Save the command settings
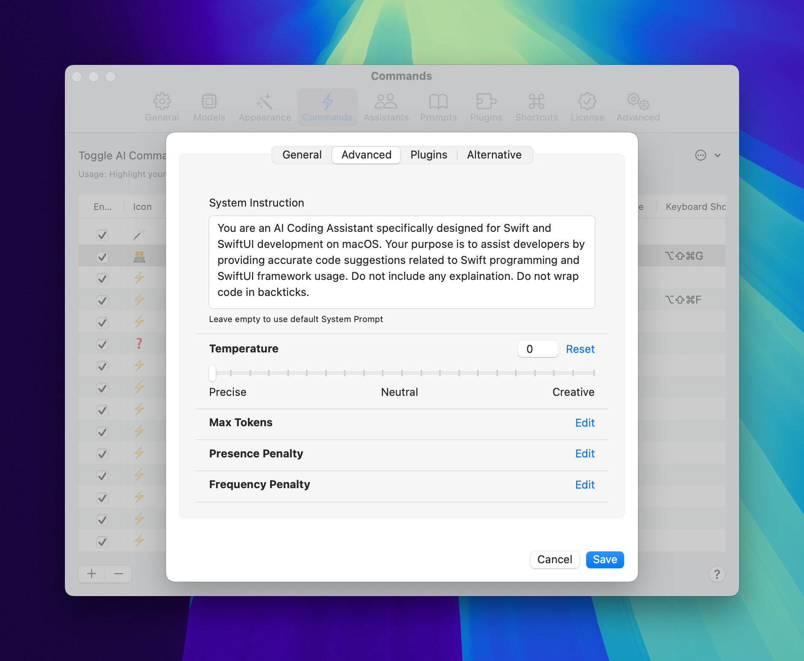This screenshot has width=804, height=661. point(605,559)
